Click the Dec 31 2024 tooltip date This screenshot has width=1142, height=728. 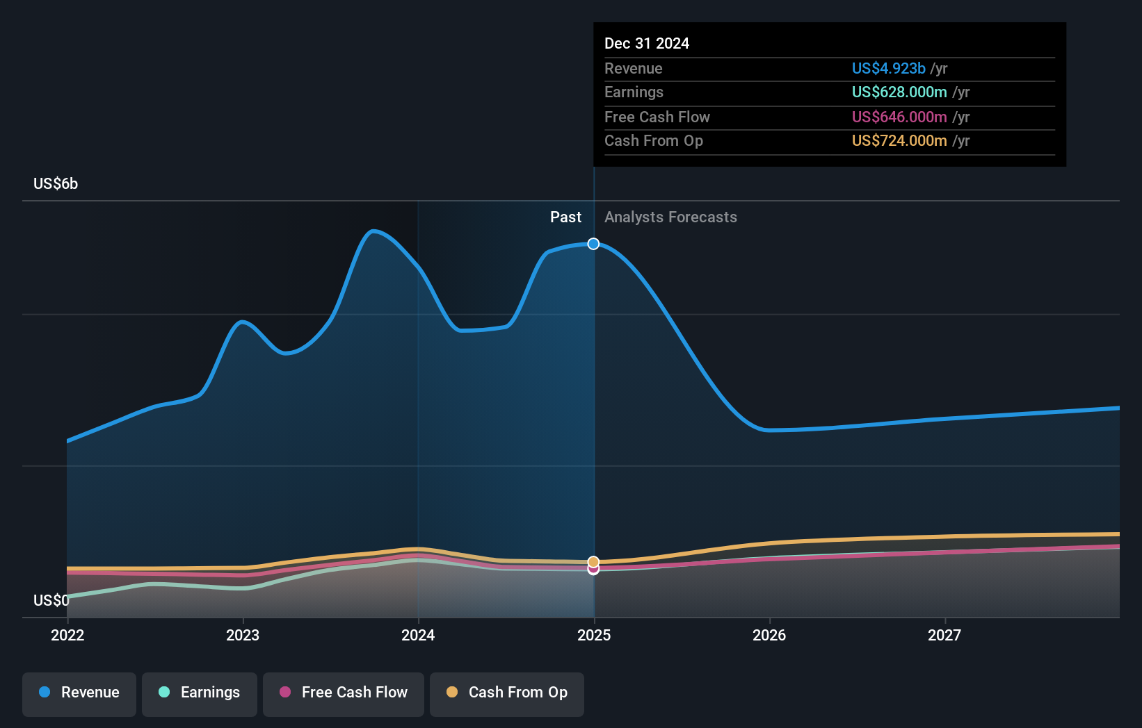[647, 44]
